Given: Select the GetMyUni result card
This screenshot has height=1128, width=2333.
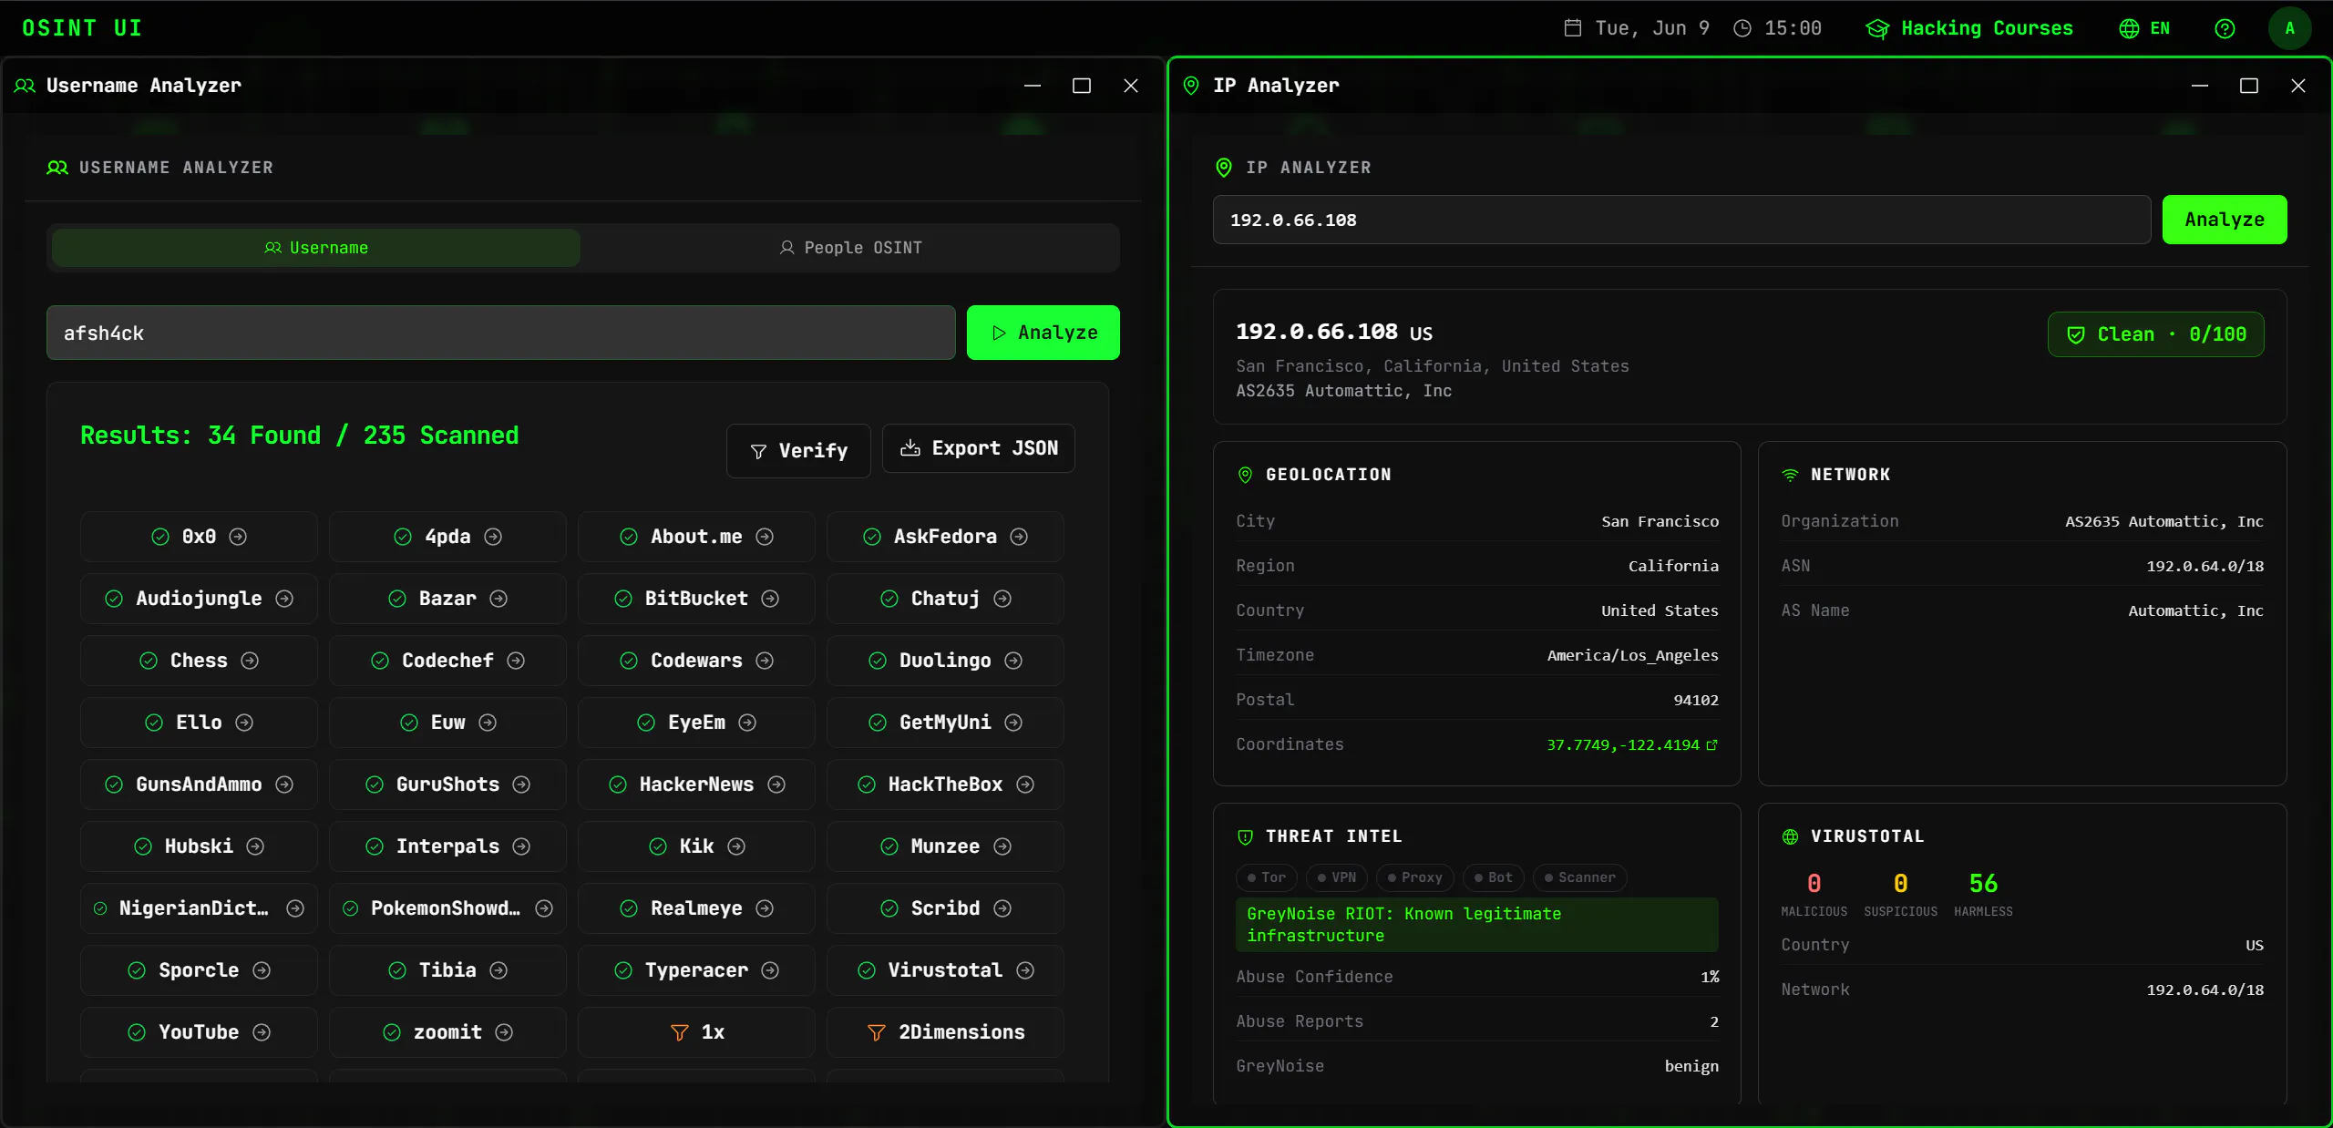Looking at the screenshot, I should click(945, 723).
